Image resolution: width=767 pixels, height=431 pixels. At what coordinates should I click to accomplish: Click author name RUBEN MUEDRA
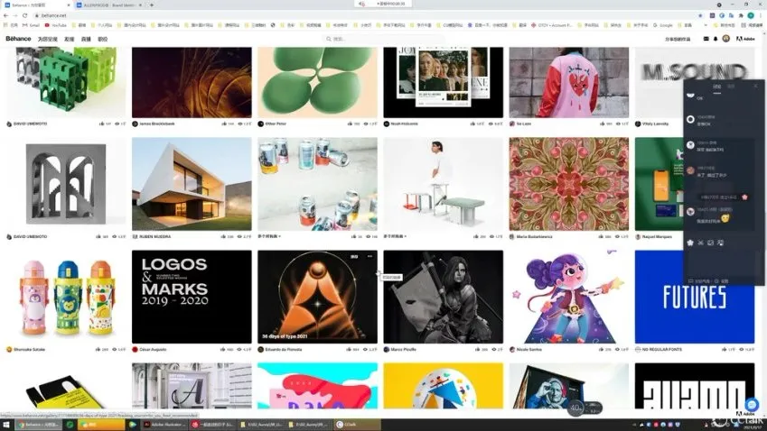coord(154,236)
